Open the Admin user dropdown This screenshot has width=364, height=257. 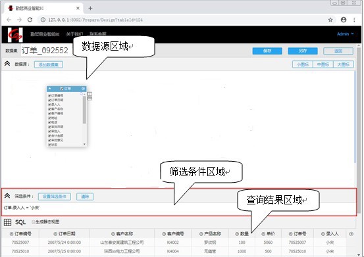pyautogui.click(x=345, y=34)
